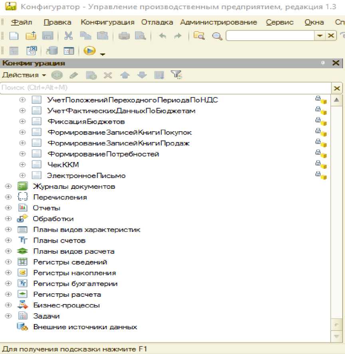Click the Open configuration tree icon
345x354 pixels.
[x=14, y=51]
